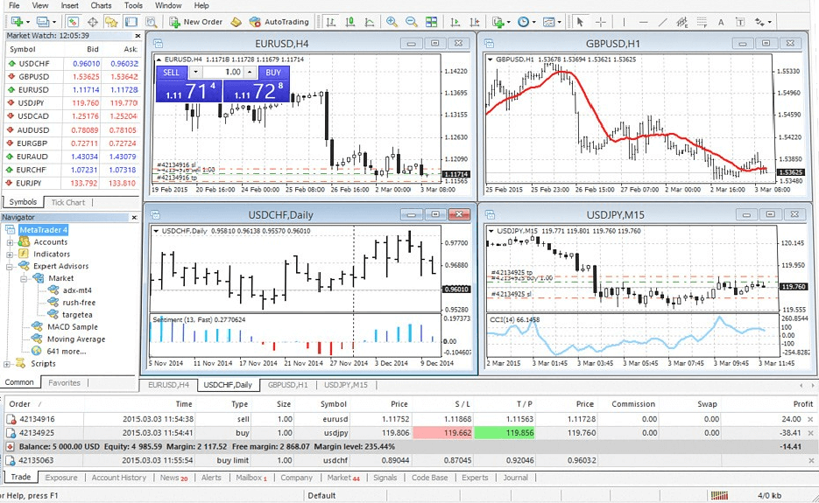Viewport: 819px width, 503px height.
Task: Select the Vertical Line drawing tool
Action: tap(624, 22)
